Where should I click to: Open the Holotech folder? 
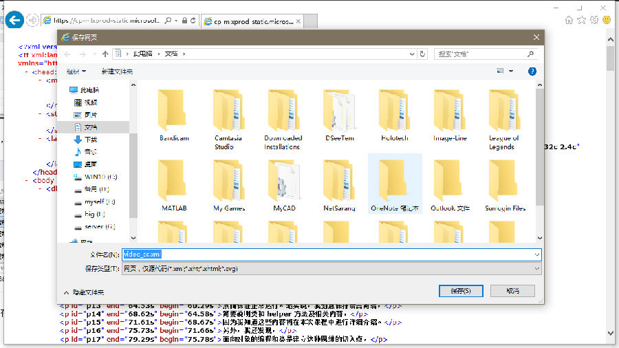click(394, 116)
